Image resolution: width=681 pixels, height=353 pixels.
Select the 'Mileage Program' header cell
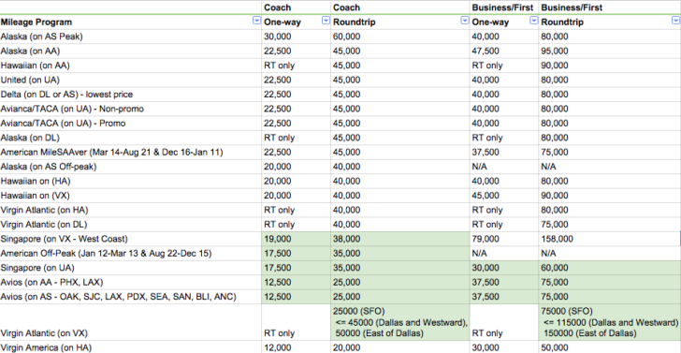tap(131, 22)
